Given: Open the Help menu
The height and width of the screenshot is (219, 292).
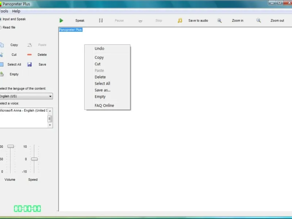Looking at the screenshot, I should (x=16, y=11).
